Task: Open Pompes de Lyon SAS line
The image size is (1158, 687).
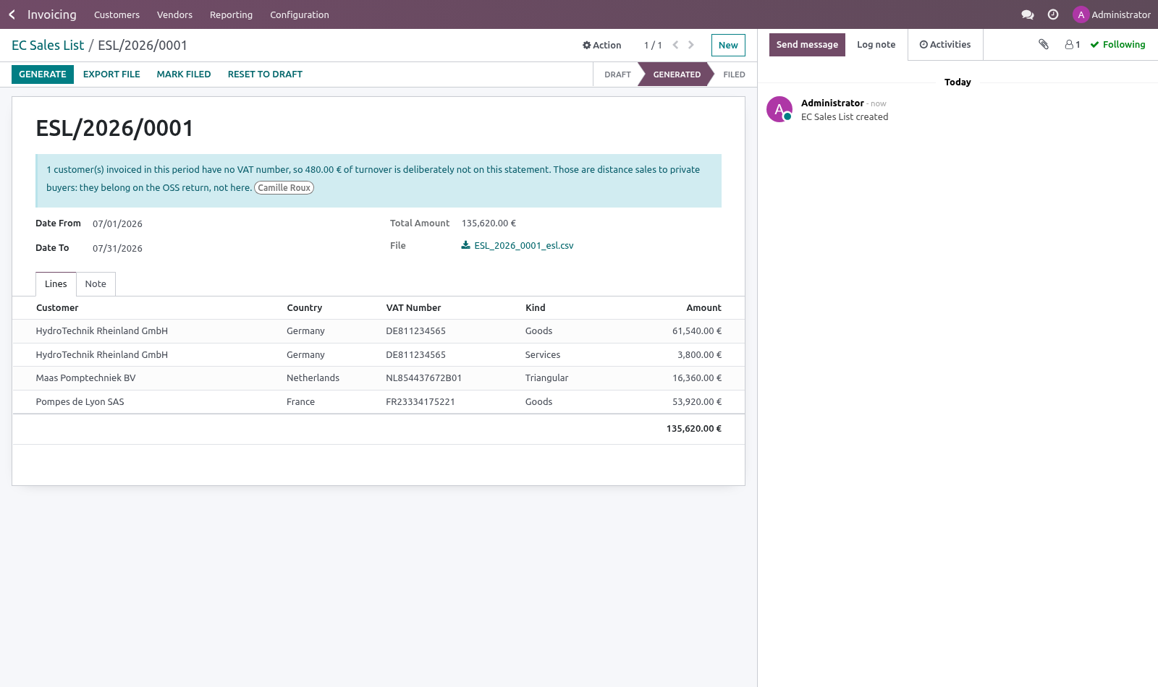Action: pos(379,402)
